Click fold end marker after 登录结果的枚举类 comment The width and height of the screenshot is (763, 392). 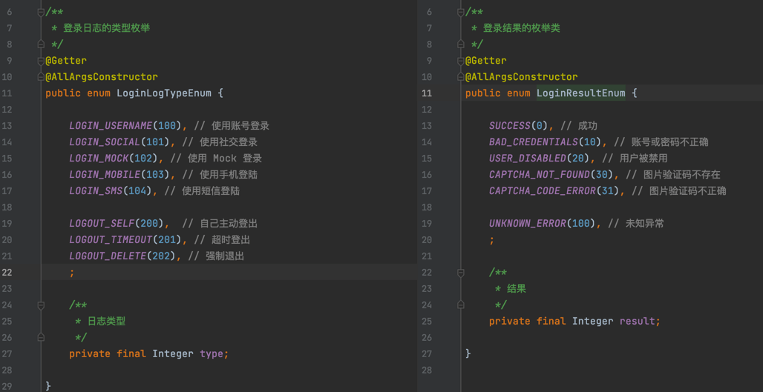point(460,44)
